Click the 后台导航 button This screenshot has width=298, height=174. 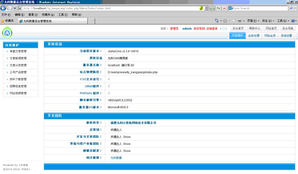[288, 29]
